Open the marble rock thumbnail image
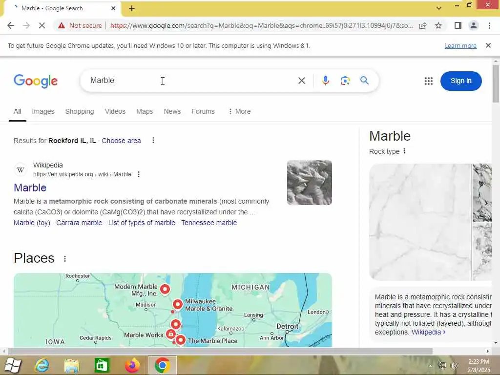This screenshot has height=375, width=500. point(309,183)
